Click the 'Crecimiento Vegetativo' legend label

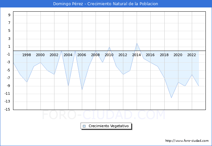pos(109,126)
